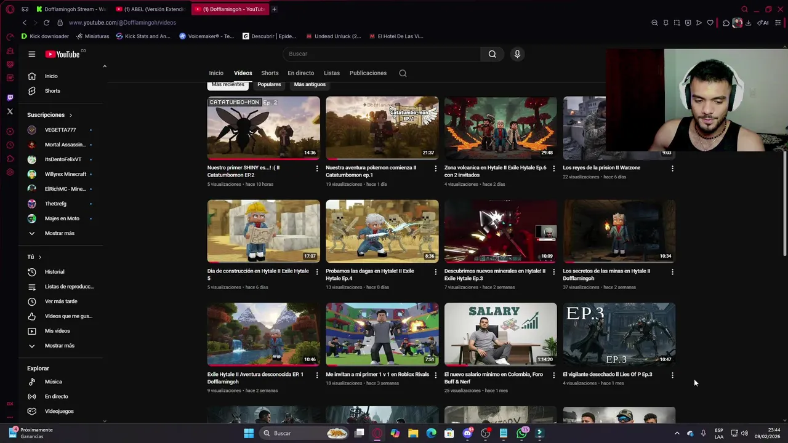788x443 pixels.
Task: Switch to the channel Inicio tab
Action: coord(216,73)
